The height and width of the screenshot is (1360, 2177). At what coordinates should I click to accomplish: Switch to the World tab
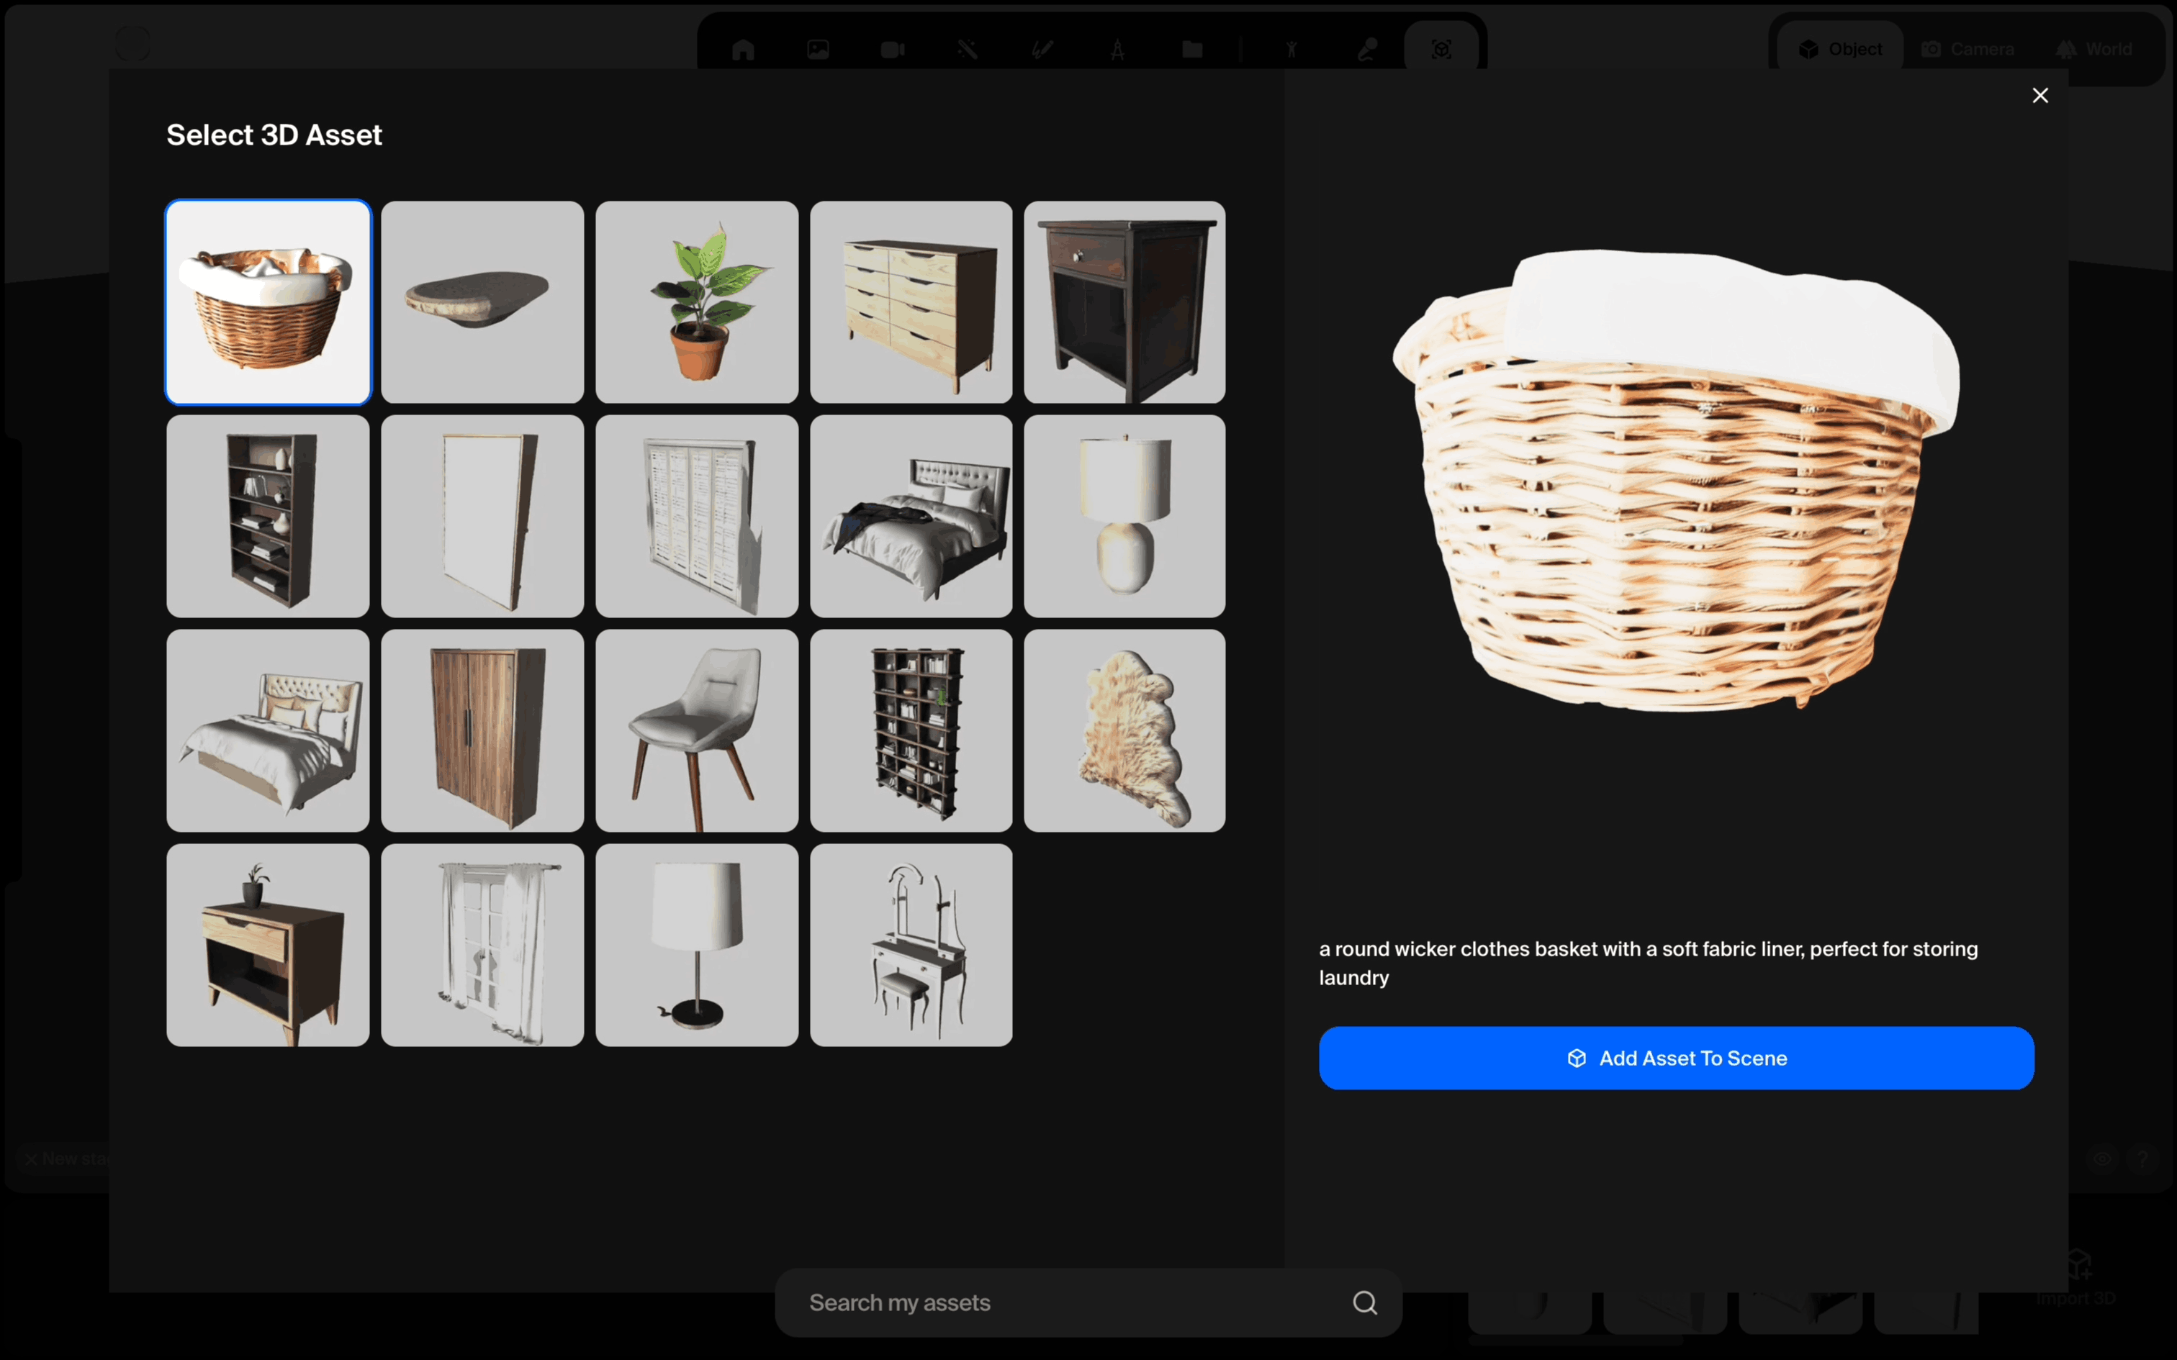[2093, 50]
